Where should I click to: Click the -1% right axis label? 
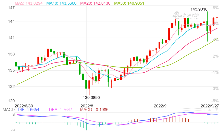pos(215,73)
